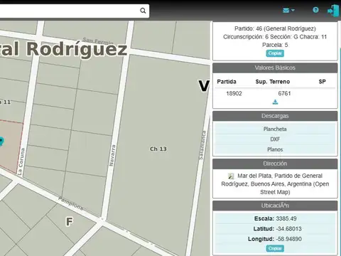Select the Dirección panel header
341x256 pixels.
point(275,164)
